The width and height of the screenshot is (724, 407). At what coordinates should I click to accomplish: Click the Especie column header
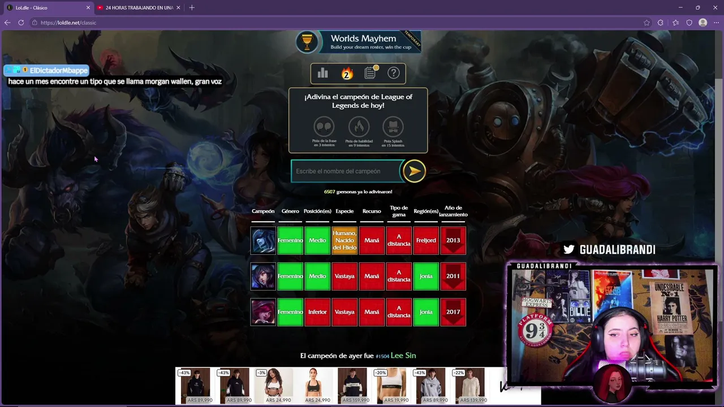click(344, 211)
